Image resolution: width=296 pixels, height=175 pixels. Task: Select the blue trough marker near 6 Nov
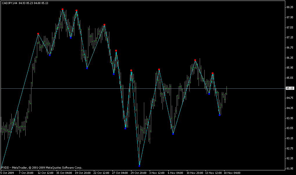pyautogui.click(x=173, y=134)
